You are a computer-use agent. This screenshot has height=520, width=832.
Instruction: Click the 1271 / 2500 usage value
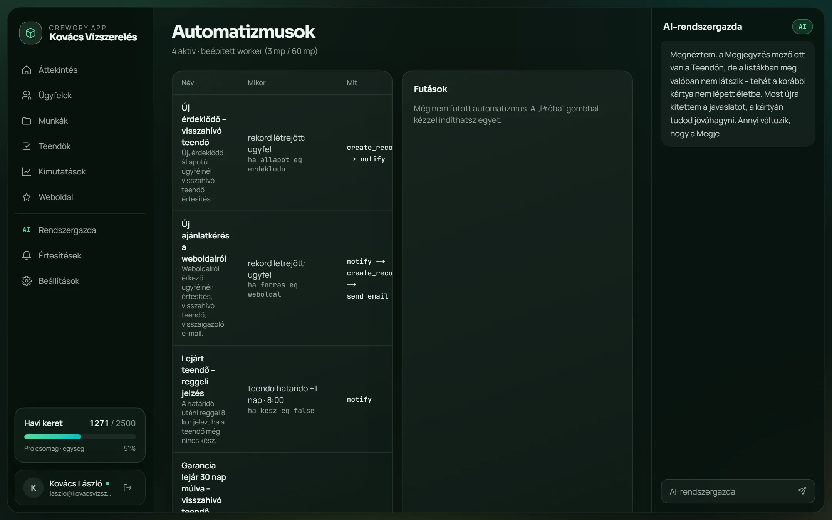click(x=112, y=423)
